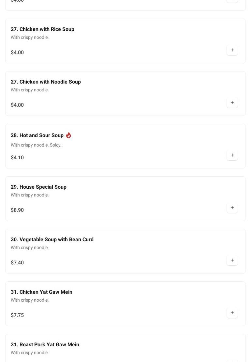Open Vegetable Soup with Bean Curd title
This screenshot has width=251, height=362.
click(x=52, y=240)
